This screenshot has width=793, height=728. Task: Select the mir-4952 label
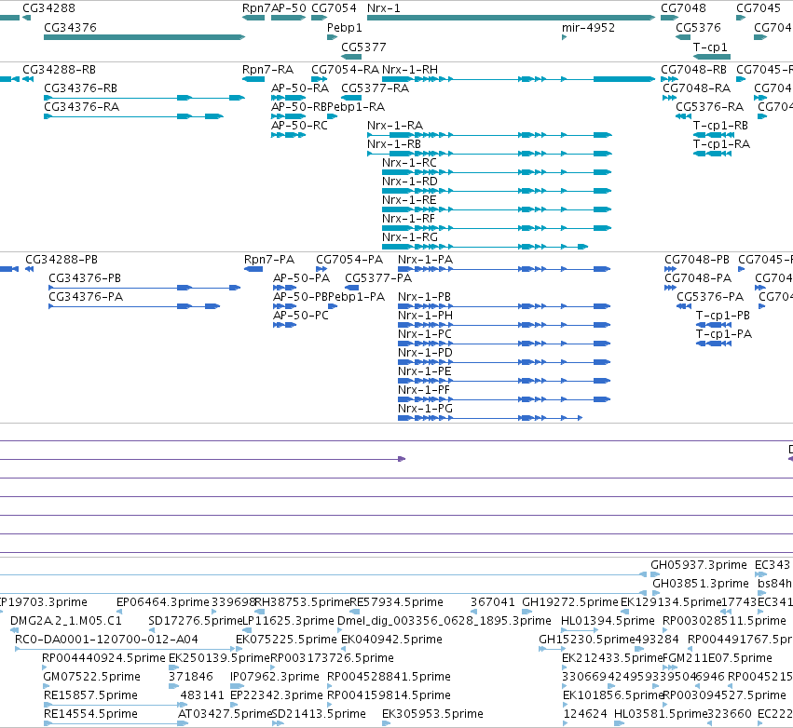point(588,28)
